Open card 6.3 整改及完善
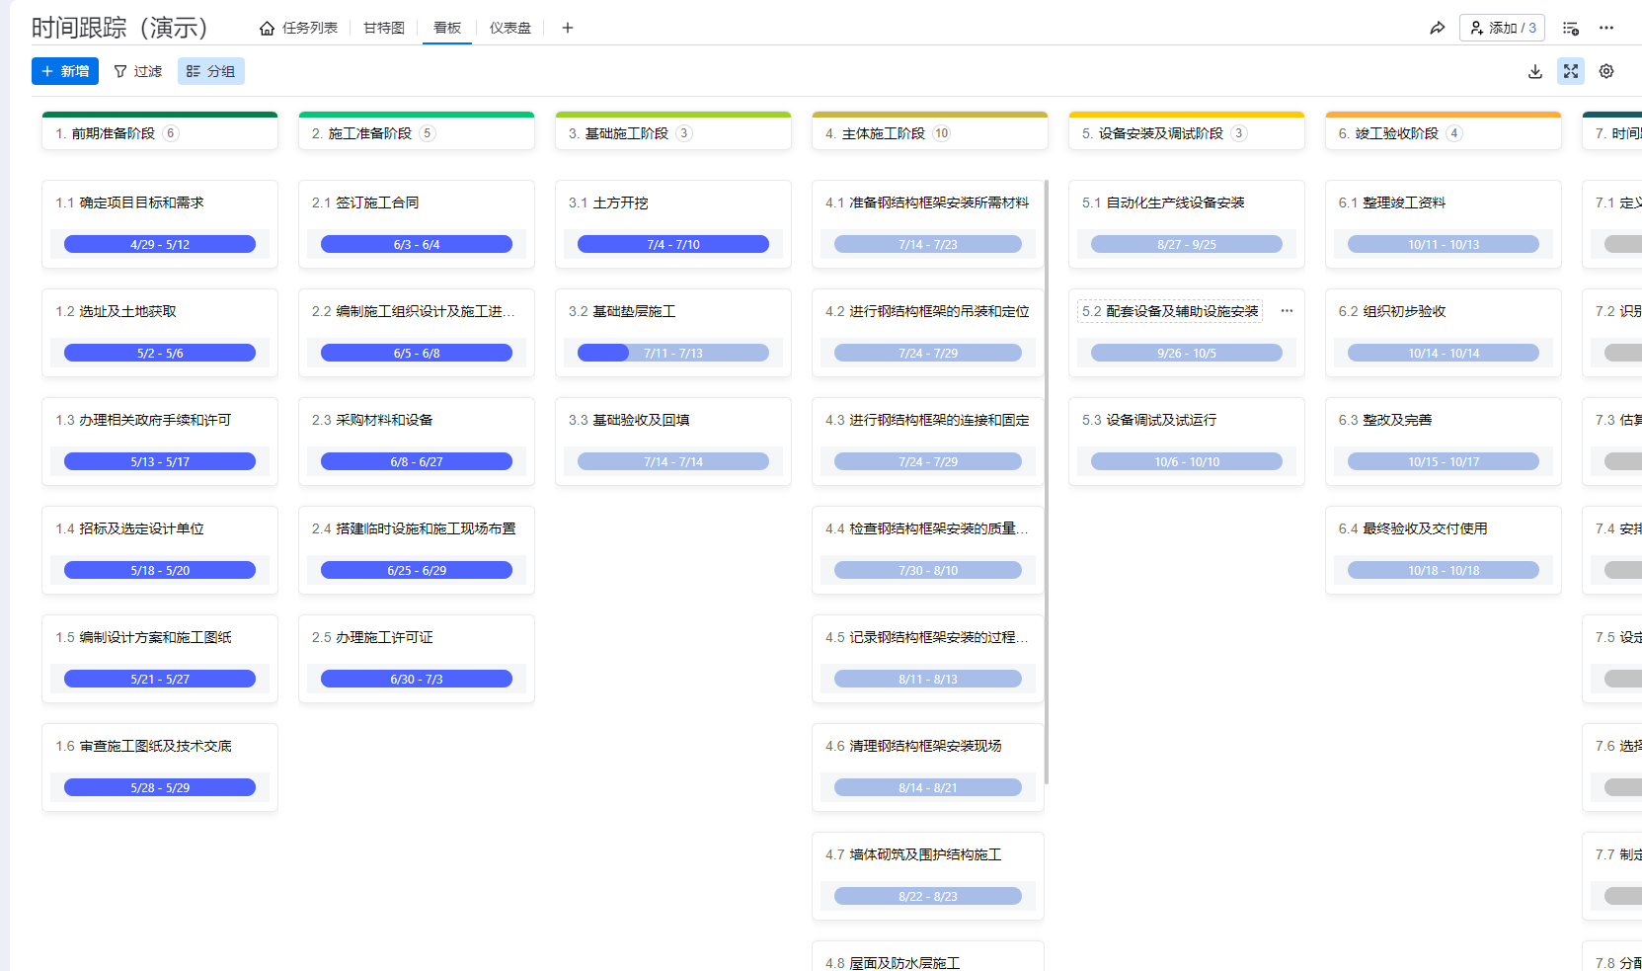The image size is (1642, 971). 1444,442
